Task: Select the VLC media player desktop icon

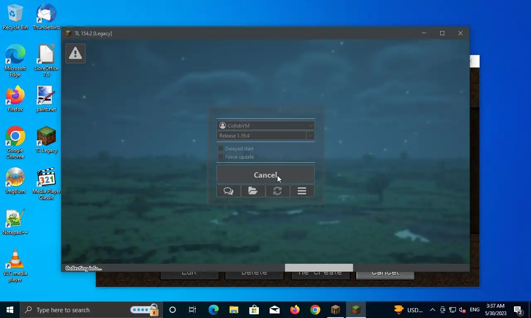Action: coord(15,266)
